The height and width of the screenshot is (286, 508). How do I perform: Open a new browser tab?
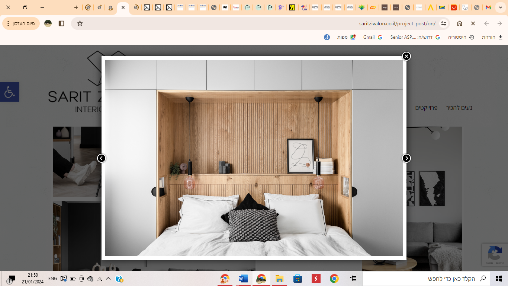[76, 7]
